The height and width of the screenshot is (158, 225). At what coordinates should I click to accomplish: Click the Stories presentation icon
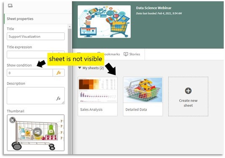click(x=126, y=54)
